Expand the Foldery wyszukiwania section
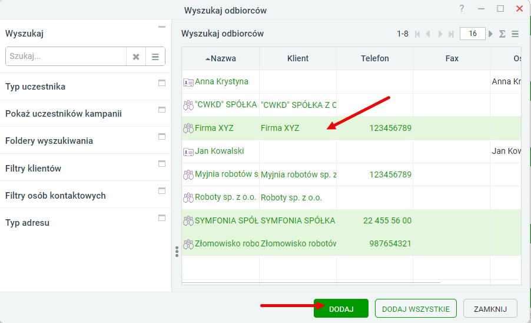This screenshot has height=323, width=531. pos(162,137)
